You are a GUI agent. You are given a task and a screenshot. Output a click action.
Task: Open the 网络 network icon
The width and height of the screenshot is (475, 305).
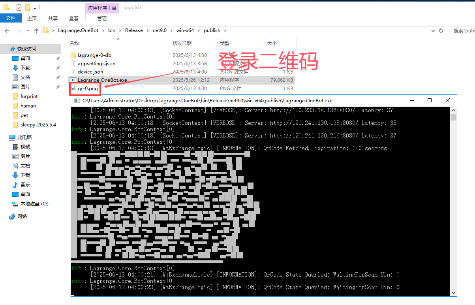click(12, 217)
